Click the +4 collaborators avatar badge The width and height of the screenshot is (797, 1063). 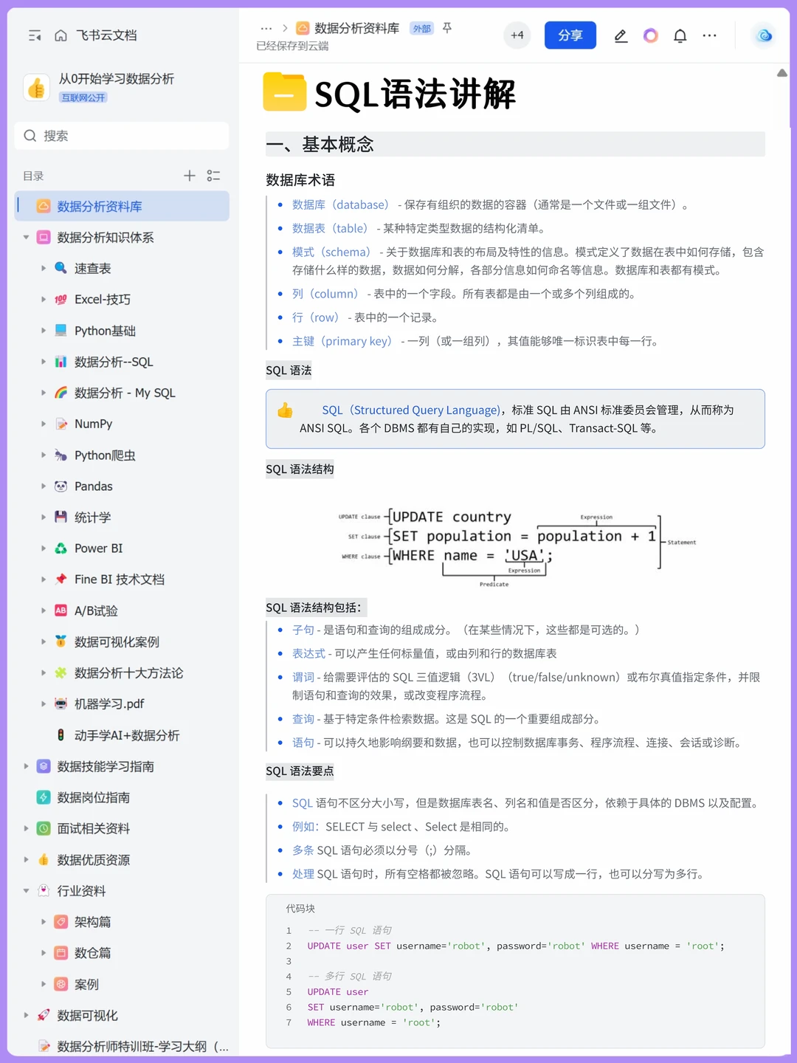tap(517, 35)
